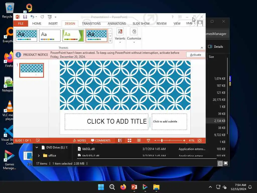Toggle the COMMENTS pane
Image resolution: width=257 pixels, height=193 pixels.
[x=101, y=140]
